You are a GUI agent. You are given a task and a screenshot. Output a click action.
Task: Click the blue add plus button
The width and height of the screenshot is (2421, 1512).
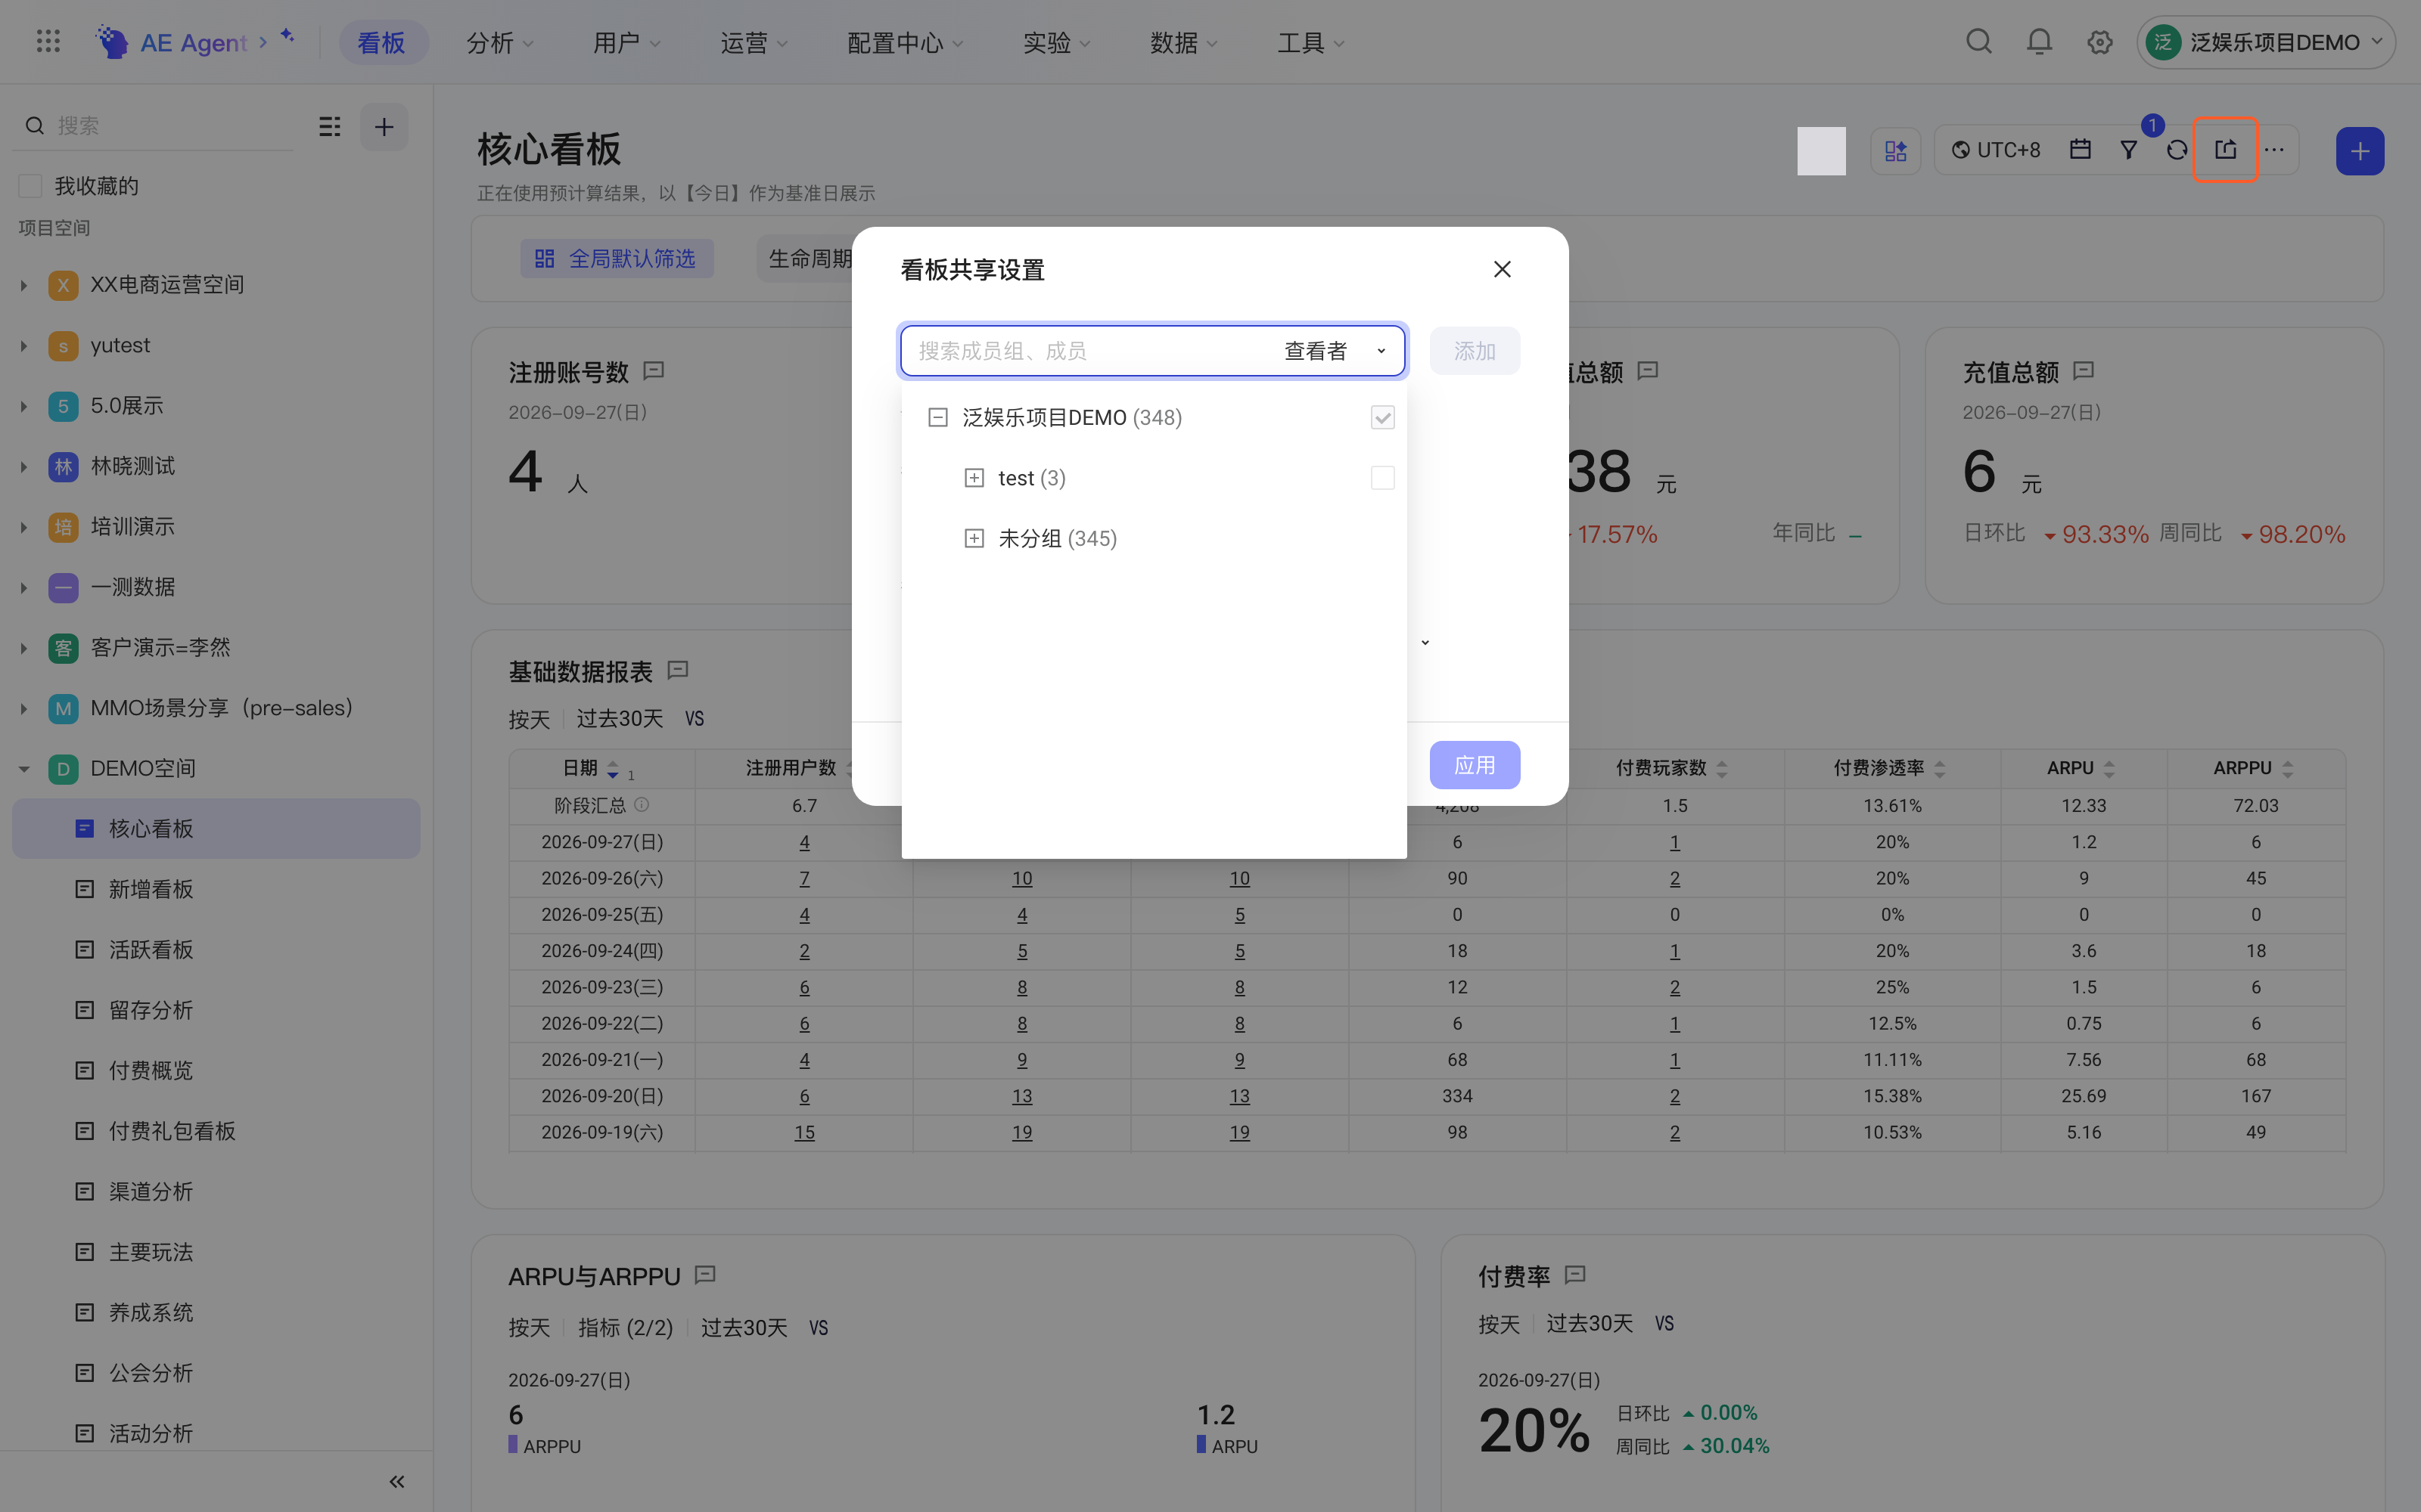(x=2360, y=151)
